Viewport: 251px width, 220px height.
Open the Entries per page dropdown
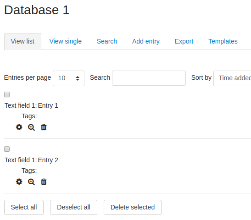(68, 78)
